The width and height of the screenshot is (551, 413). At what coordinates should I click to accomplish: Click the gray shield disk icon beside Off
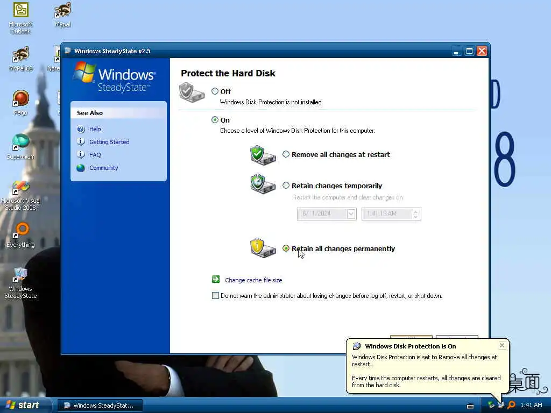click(x=192, y=92)
